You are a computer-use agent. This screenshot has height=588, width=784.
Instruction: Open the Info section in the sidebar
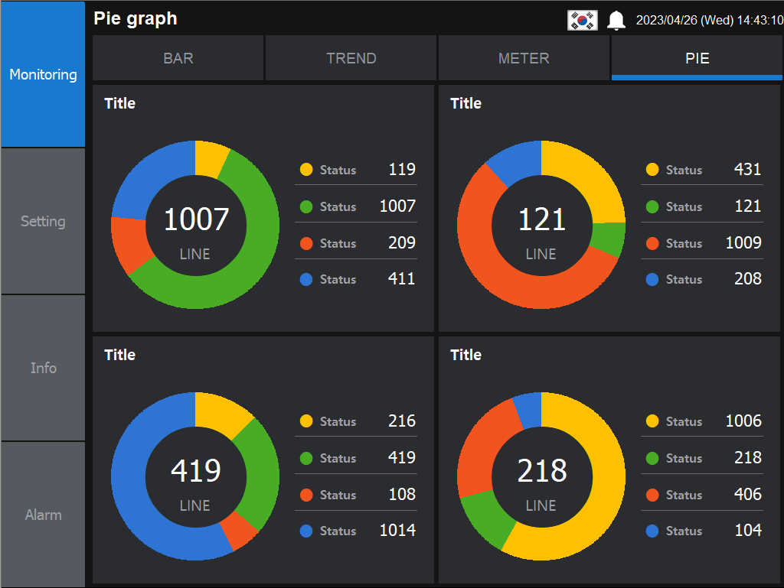click(x=42, y=368)
